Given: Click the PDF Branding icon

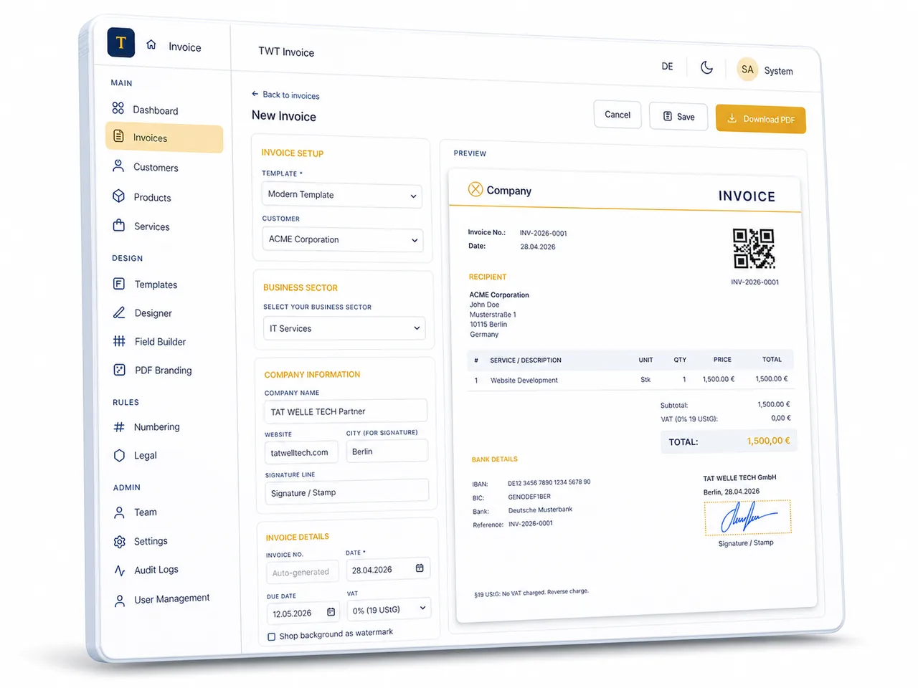Looking at the screenshot, I should click(x=120, y=370).
